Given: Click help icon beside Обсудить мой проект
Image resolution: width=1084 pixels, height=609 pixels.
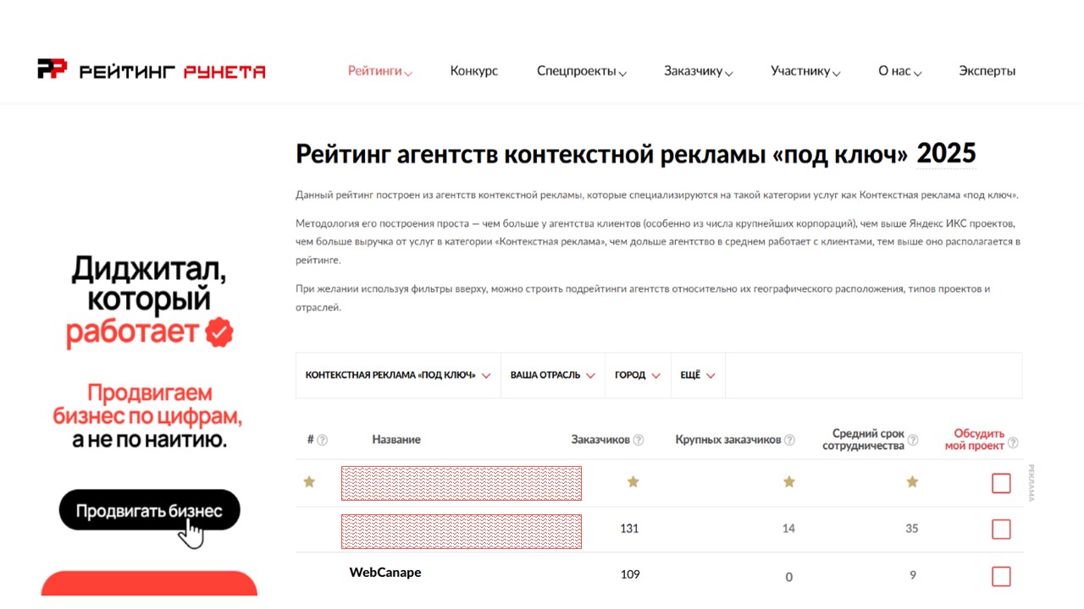Looking at the screenshot, I should click(1013, 443).
